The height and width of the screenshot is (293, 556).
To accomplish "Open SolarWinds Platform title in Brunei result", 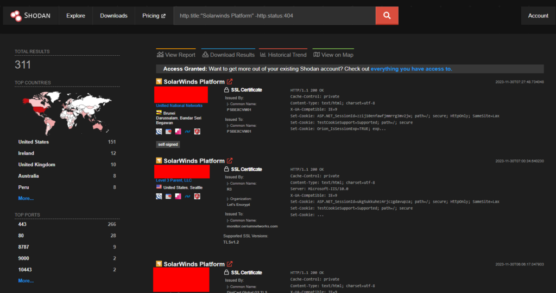I will pos(194,82).
